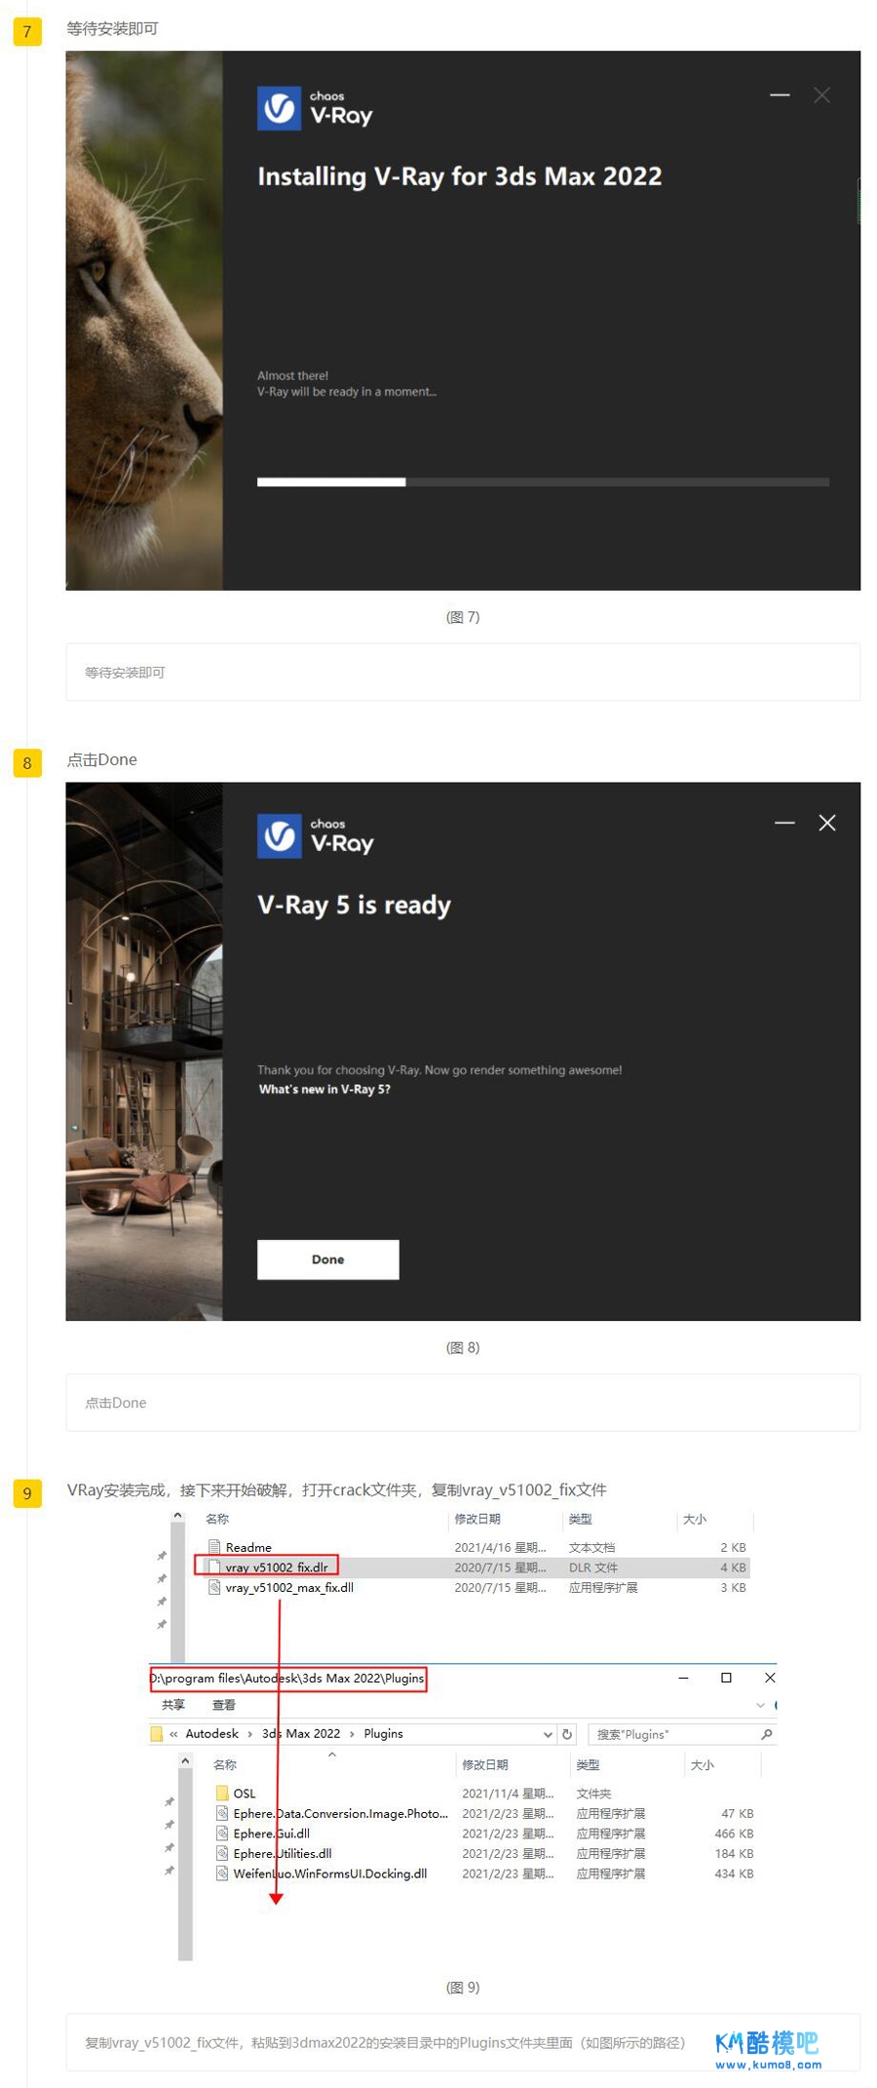
Task: Select the vray_v51002_max_fix.dll file icon
Action: [214, 1588]
